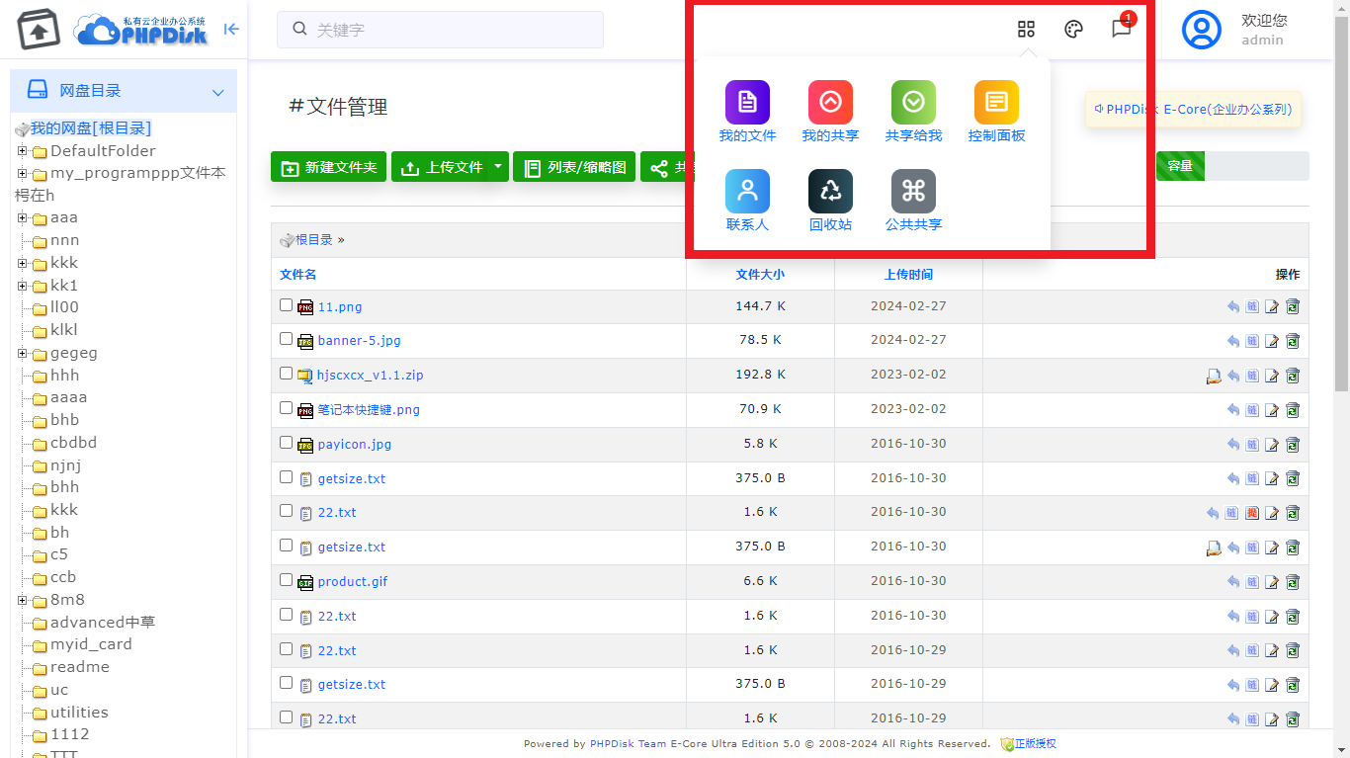This screenshot has height=758, width=1350.
Task: Click 新建文件夹 button
Action: [x=328, y=167]
